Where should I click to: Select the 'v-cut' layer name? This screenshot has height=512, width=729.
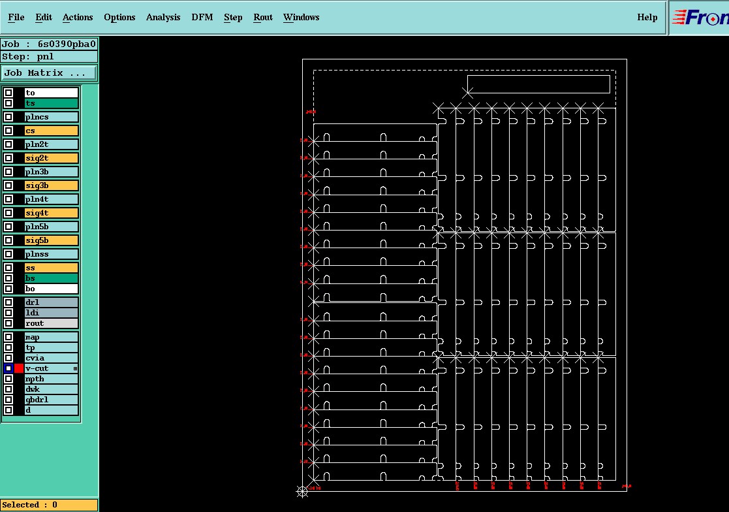(51, 368)
